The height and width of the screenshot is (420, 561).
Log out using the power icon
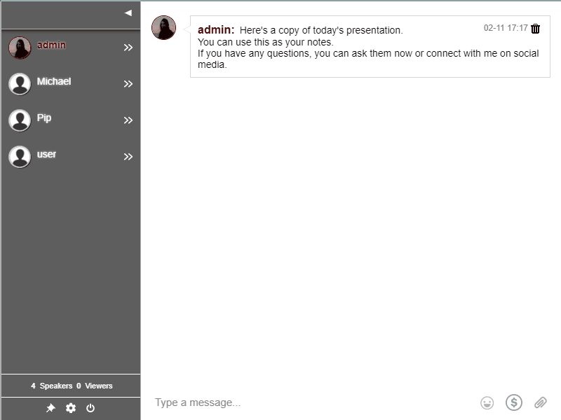[90, 408]
